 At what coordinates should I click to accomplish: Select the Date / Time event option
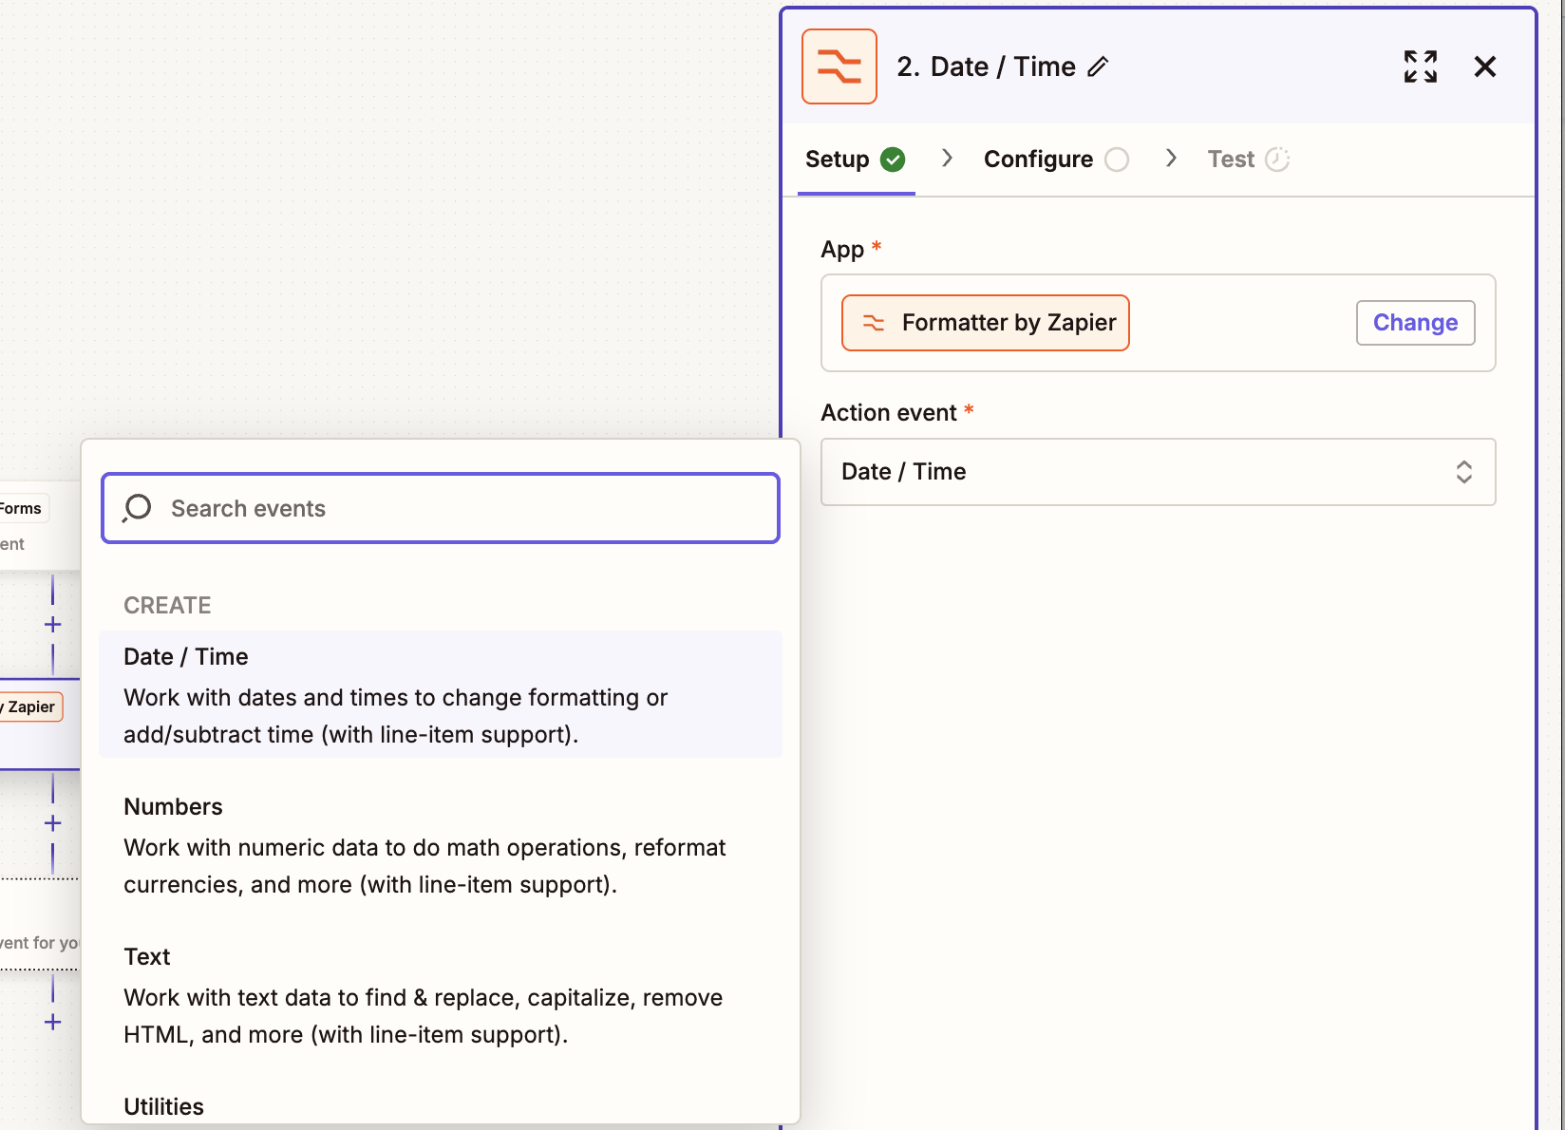(x=441, y=694)
